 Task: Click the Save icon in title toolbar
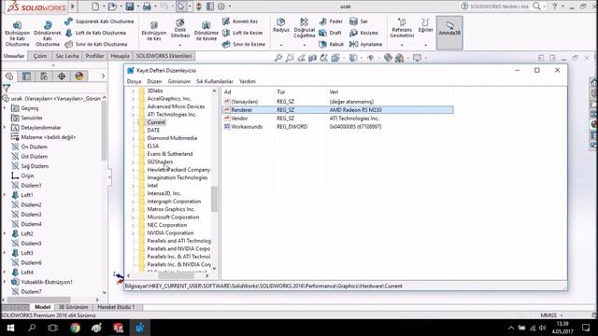point(130,7)
